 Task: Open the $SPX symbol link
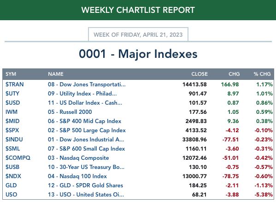pyautogui.click(x=12, y=130)
